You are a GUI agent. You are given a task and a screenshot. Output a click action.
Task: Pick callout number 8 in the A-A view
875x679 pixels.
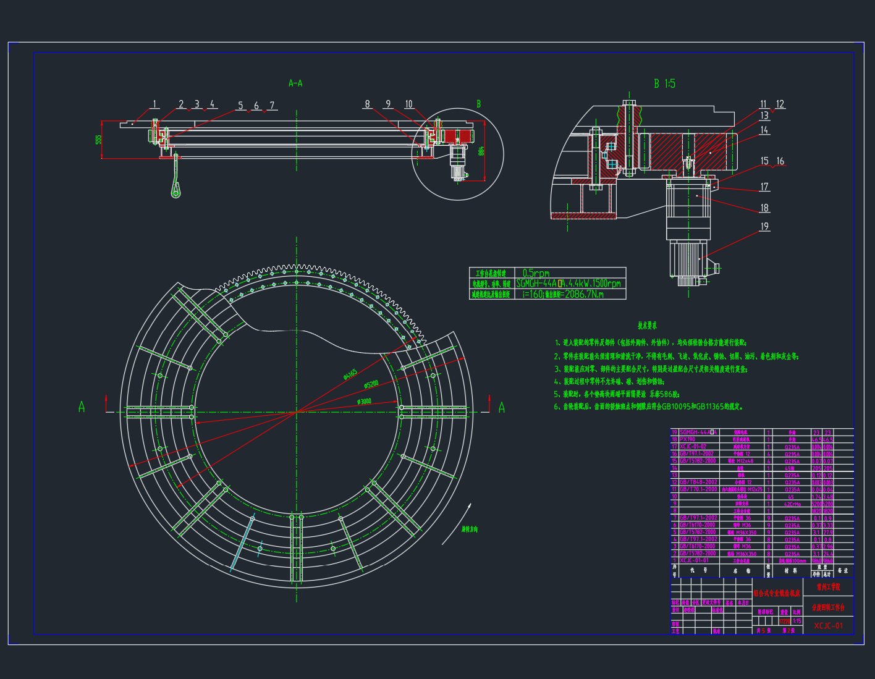pyautogui.click(x=367, y=104)
